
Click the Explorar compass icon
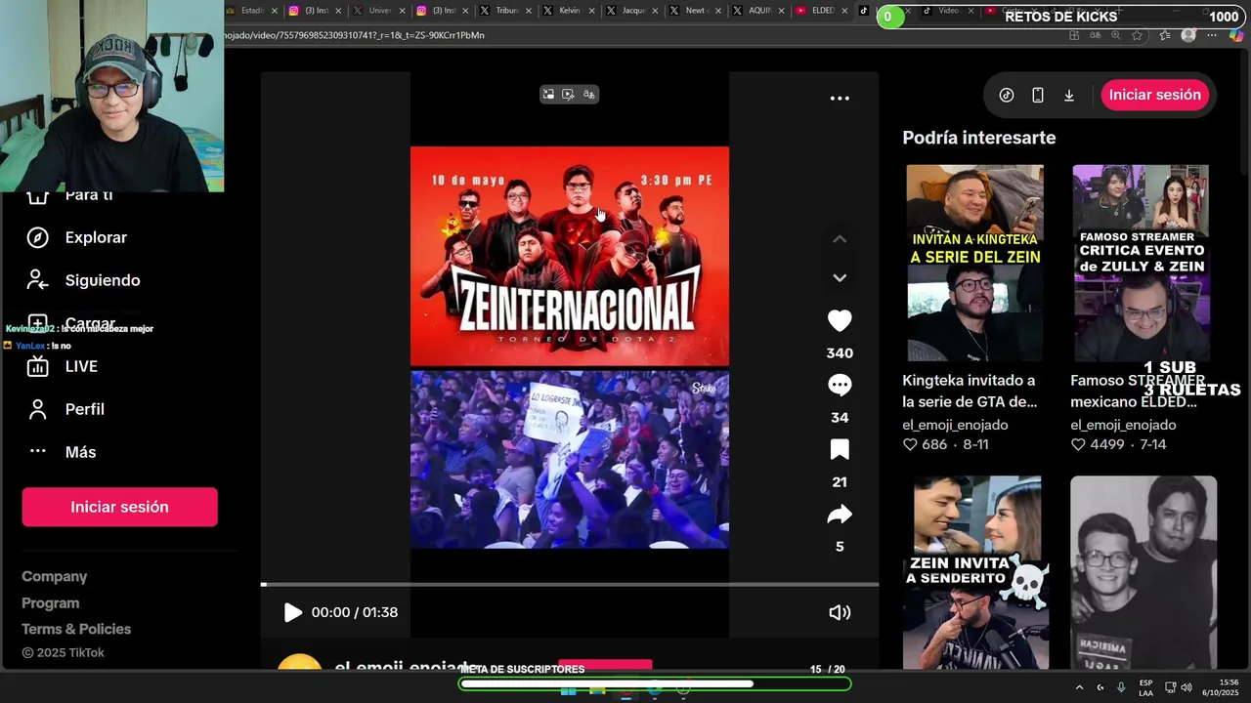coord(37,237)
